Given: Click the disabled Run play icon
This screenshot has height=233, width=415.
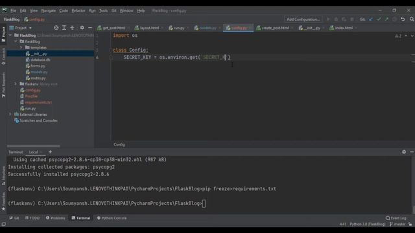Looking at the screenshot, I should [328, 19].
